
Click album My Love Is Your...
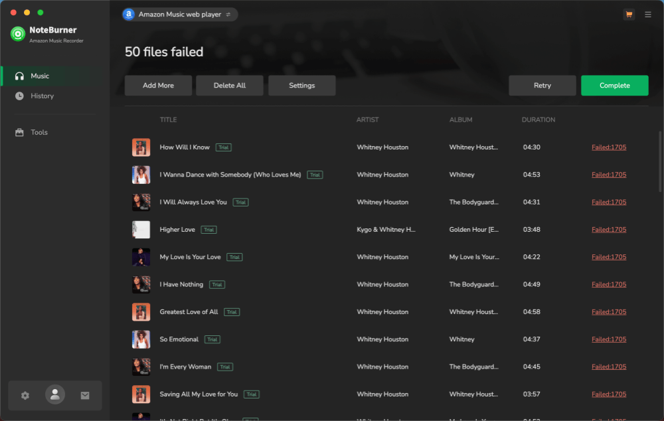(x=474, y=257)
